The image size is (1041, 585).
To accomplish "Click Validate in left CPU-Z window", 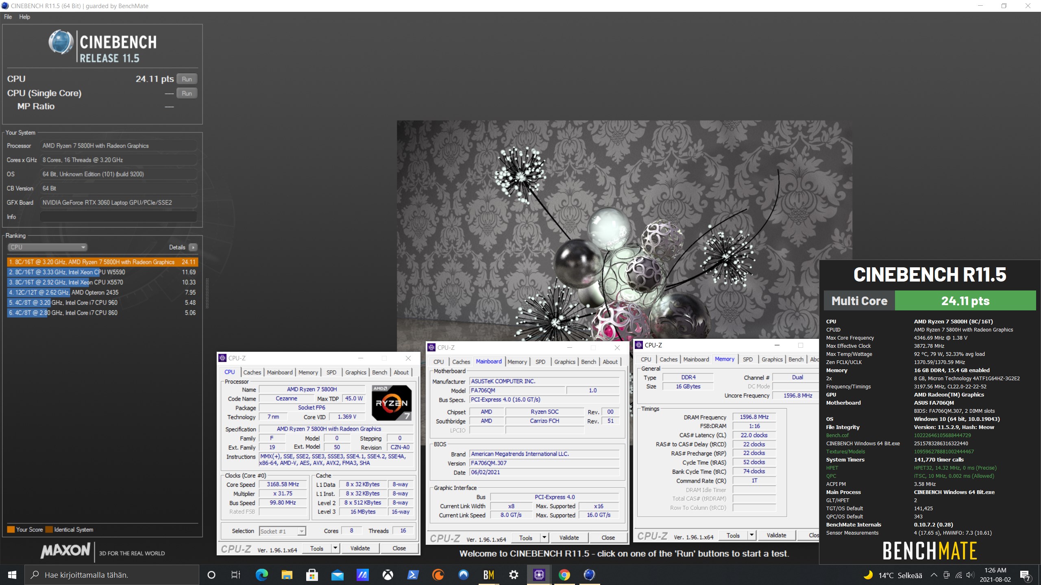I will [360, 548].
